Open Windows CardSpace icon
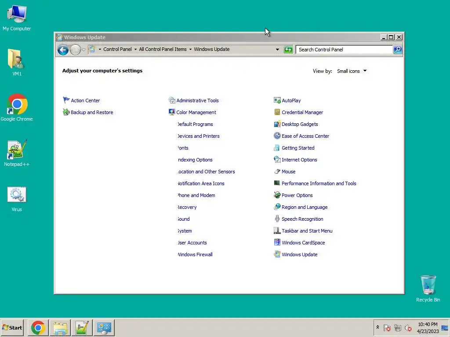This screenshot has height=337, width=450. [x=277, y=242]
